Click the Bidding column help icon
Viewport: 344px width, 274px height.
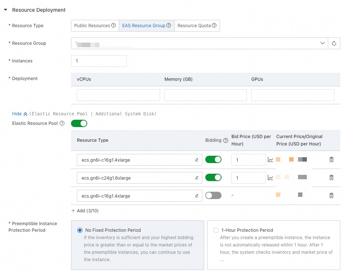pos(226,140)
